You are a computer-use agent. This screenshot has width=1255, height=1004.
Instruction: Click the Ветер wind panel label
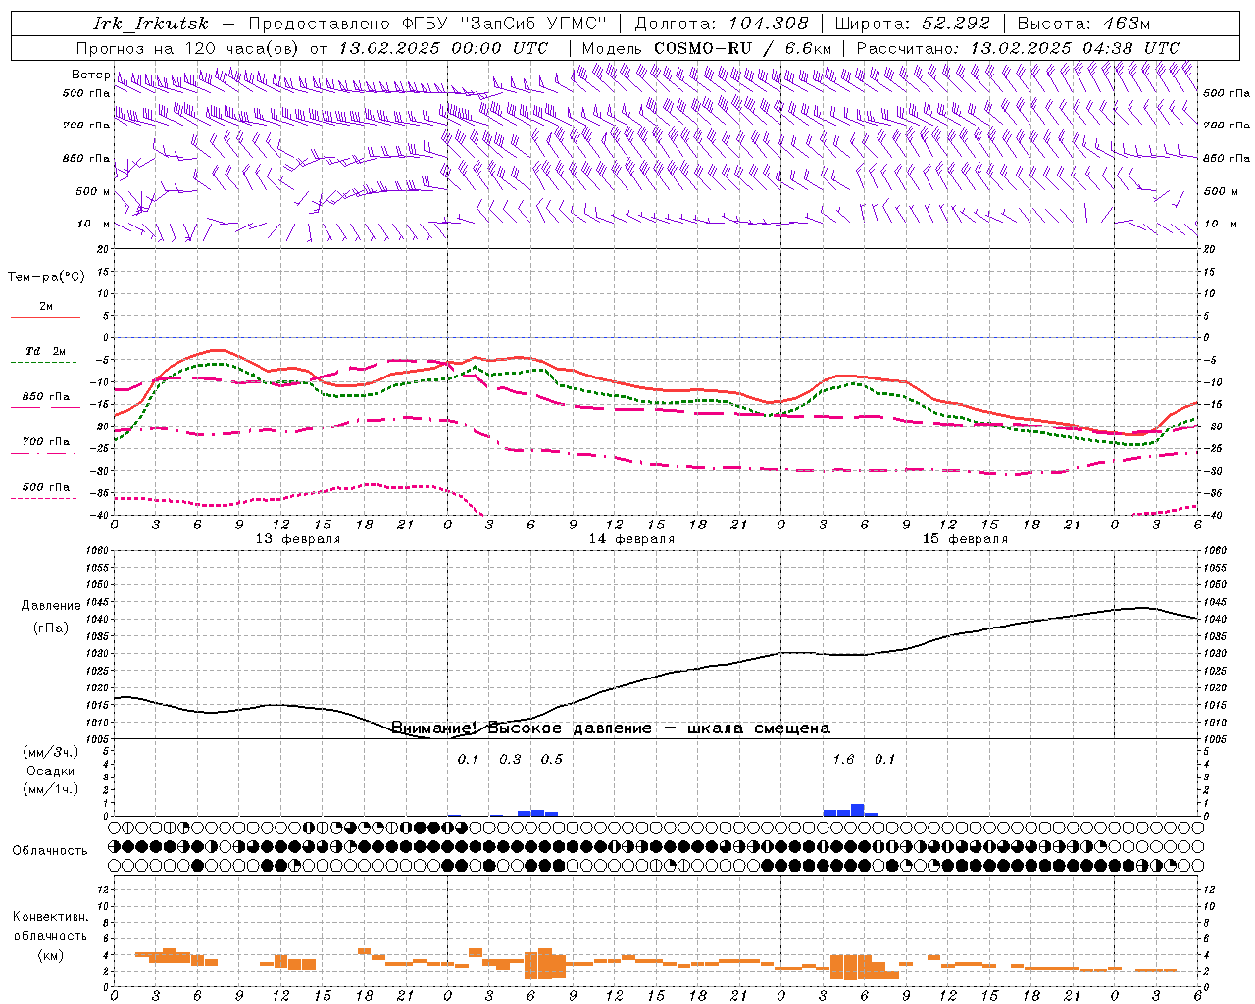(90, 75)
